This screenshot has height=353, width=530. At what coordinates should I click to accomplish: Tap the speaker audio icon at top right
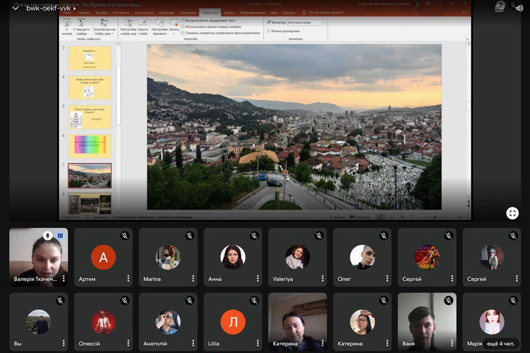(519, 8)
